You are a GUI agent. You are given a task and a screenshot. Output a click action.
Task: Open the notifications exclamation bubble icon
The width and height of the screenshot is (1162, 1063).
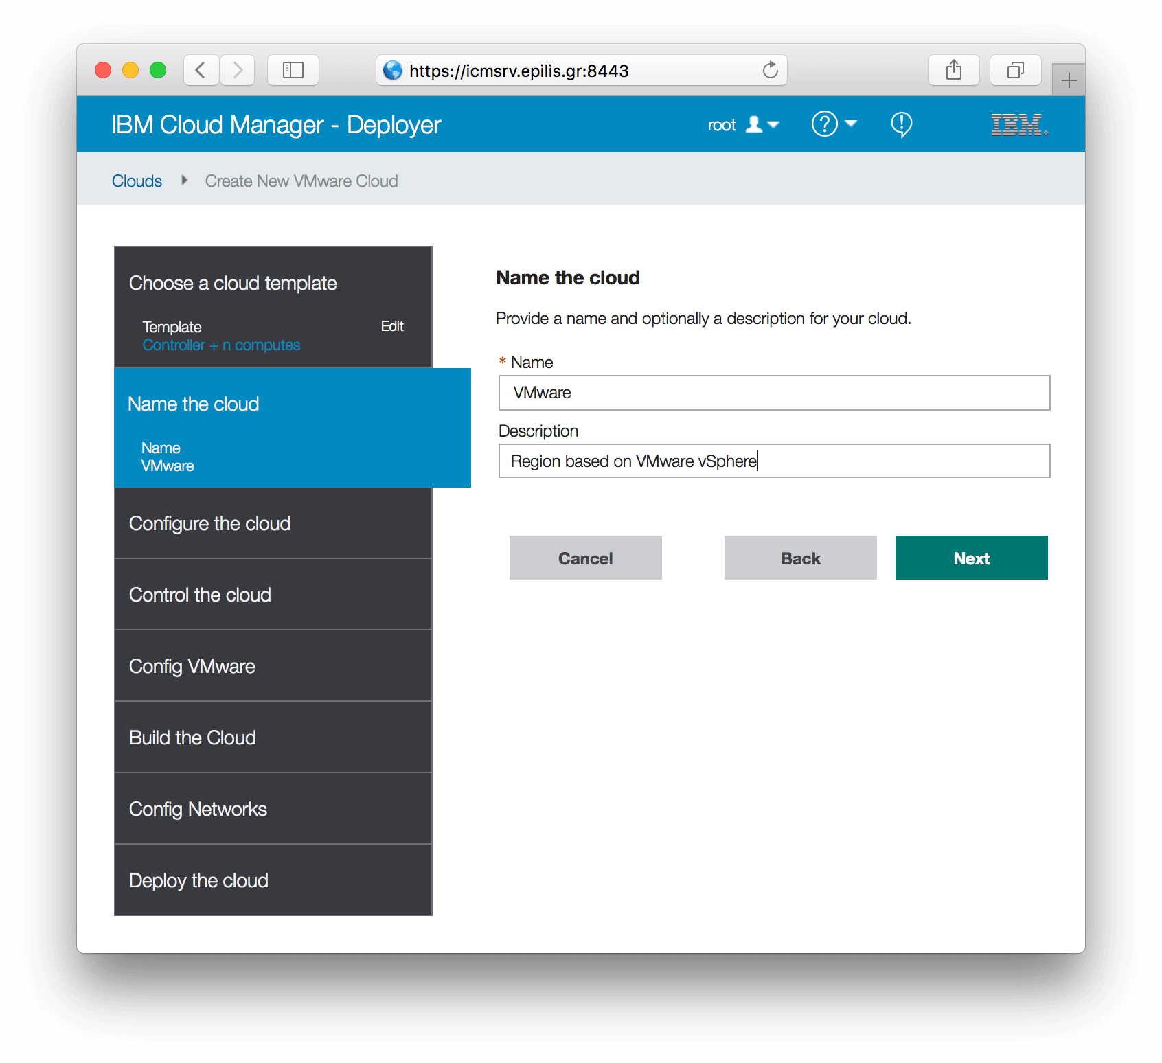click(901, 125)
